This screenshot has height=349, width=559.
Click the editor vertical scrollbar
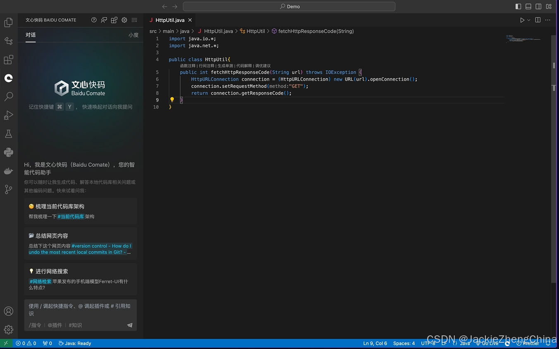pyautogui.click(x=554, y=159)
